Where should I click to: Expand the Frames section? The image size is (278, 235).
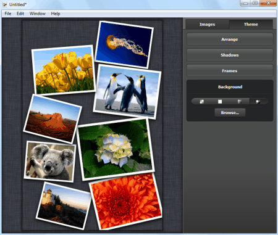pyautogui.click(x=230, y=71)
